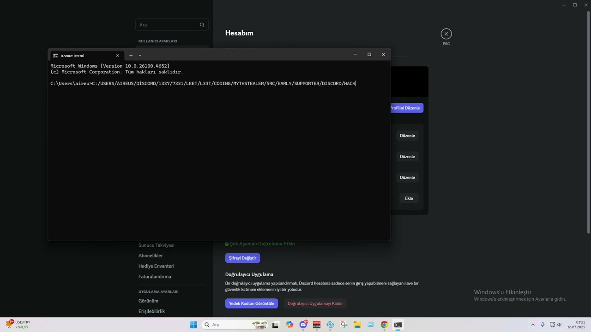
Task: Click Şifreyi Değiştir
Action: click(x=242, y=258)
